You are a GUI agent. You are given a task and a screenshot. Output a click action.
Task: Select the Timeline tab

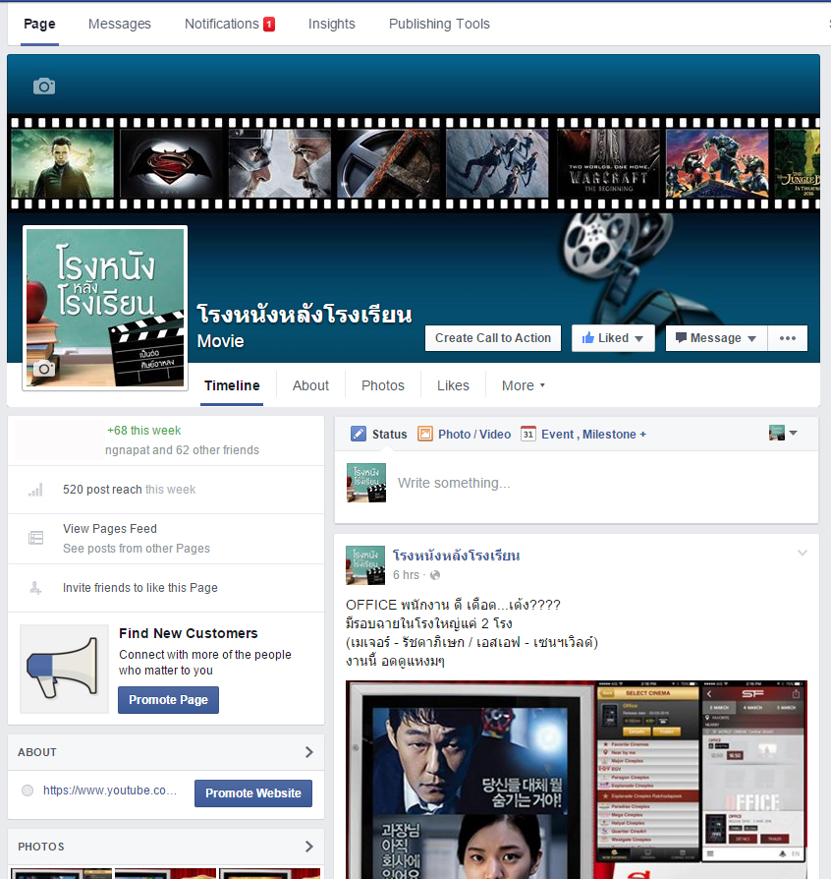click(232, 385)
